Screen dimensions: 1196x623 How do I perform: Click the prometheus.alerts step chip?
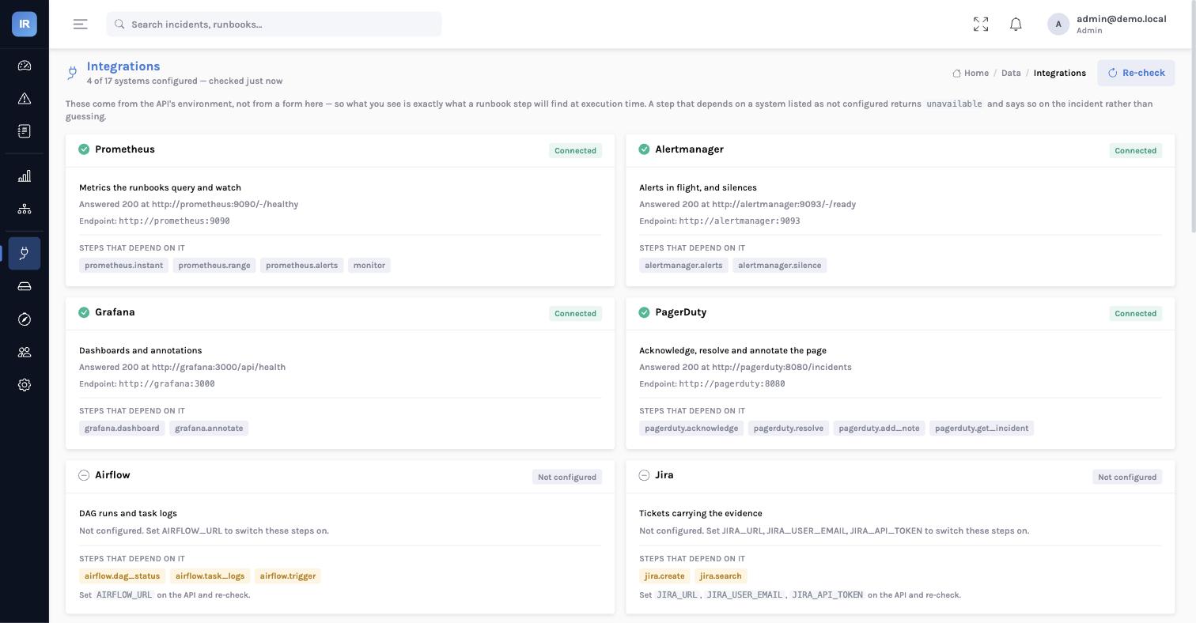click(x=301, y=266)
